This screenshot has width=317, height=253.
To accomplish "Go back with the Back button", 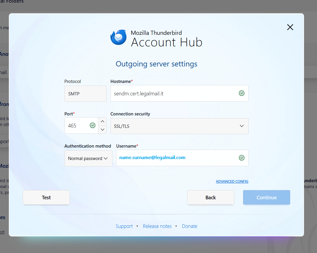I will click(x=210, y=197).
